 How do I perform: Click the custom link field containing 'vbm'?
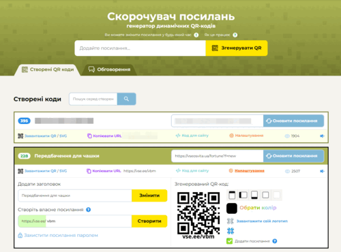pos(75,221)
